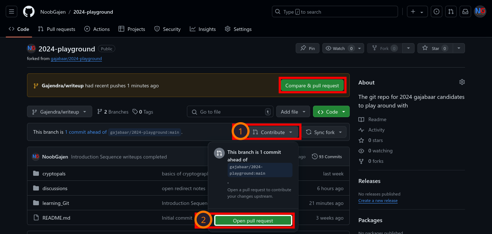Click the cryptopals folder icon

coord(36,174)
